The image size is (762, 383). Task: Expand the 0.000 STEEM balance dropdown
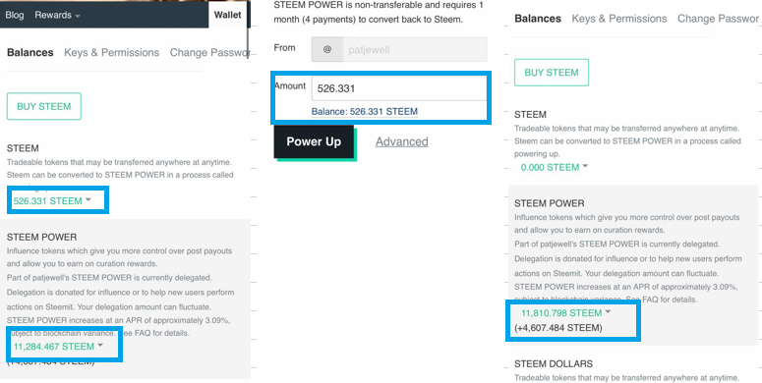pos(555,167)
